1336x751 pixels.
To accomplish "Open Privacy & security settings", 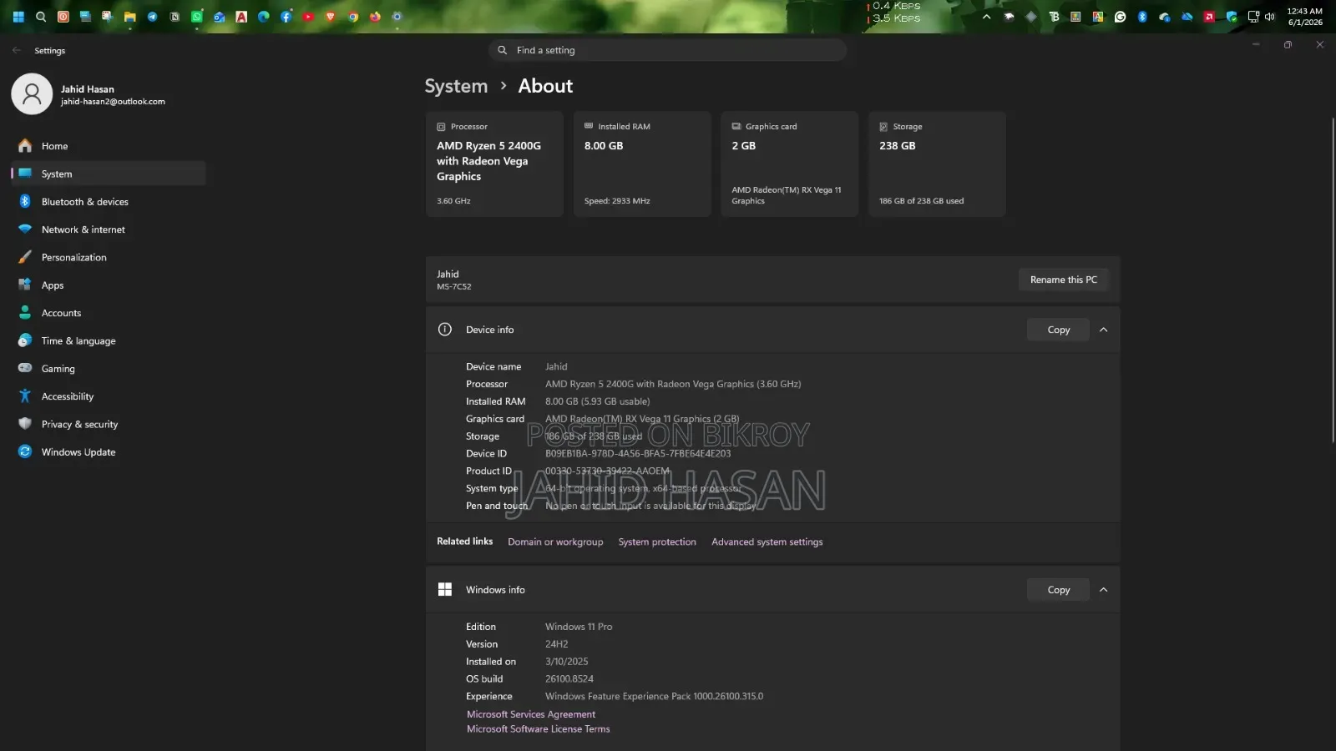I will [109, 424].
